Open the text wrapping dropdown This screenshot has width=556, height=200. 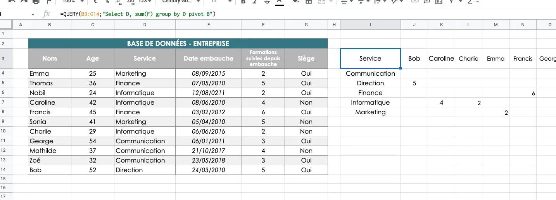(x=380, y=2)
